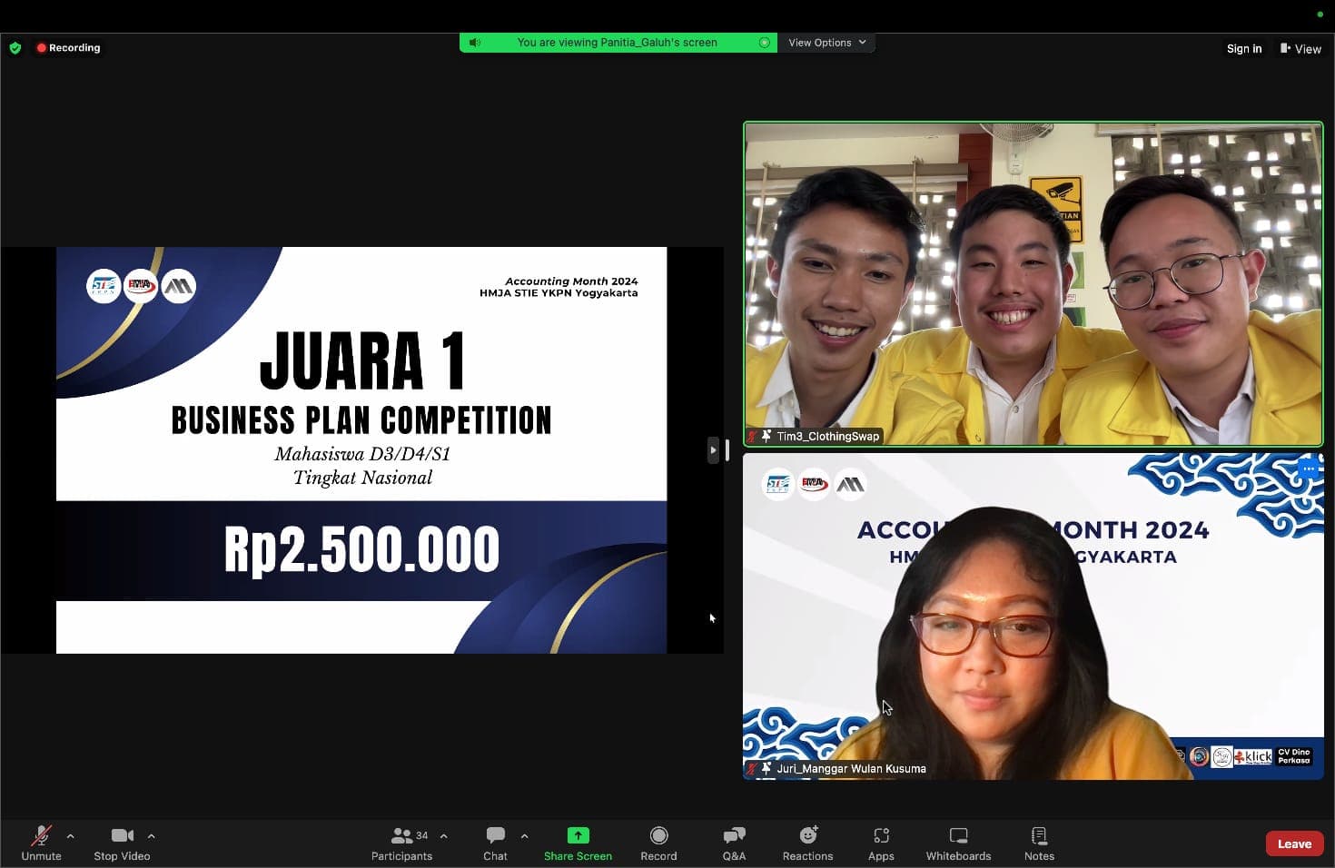Expand video options arrow beside Stop Video
This screenshot has height=868, width=1335.
(x=151, y=836)
